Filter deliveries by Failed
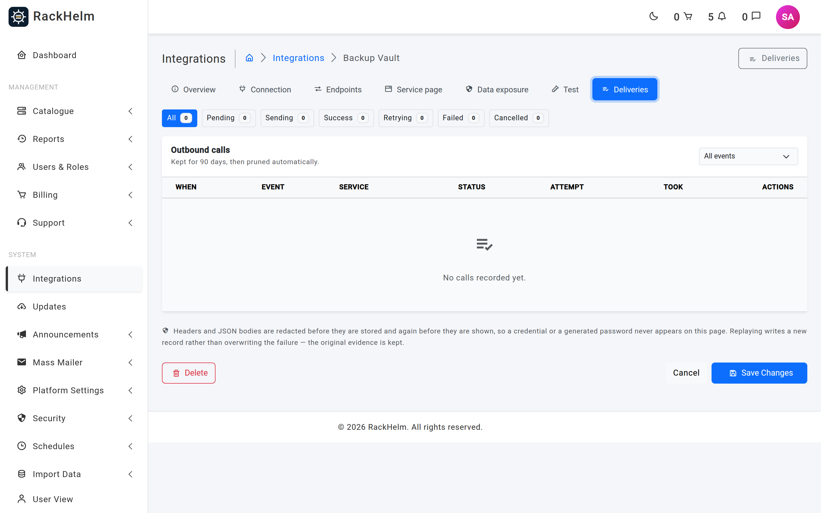821x513 pixels. [x=461, y=118]
